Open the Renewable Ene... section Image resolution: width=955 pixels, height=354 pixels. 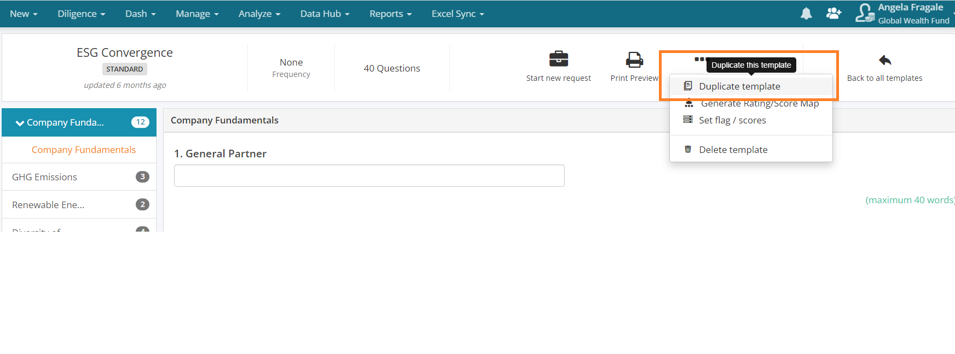click(x=79, y=205)
